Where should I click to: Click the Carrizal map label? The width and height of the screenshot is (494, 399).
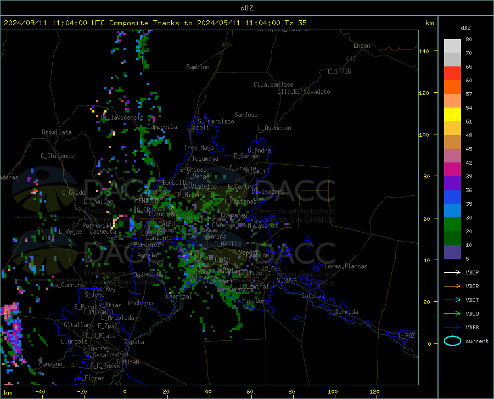(x=178, y=296)
